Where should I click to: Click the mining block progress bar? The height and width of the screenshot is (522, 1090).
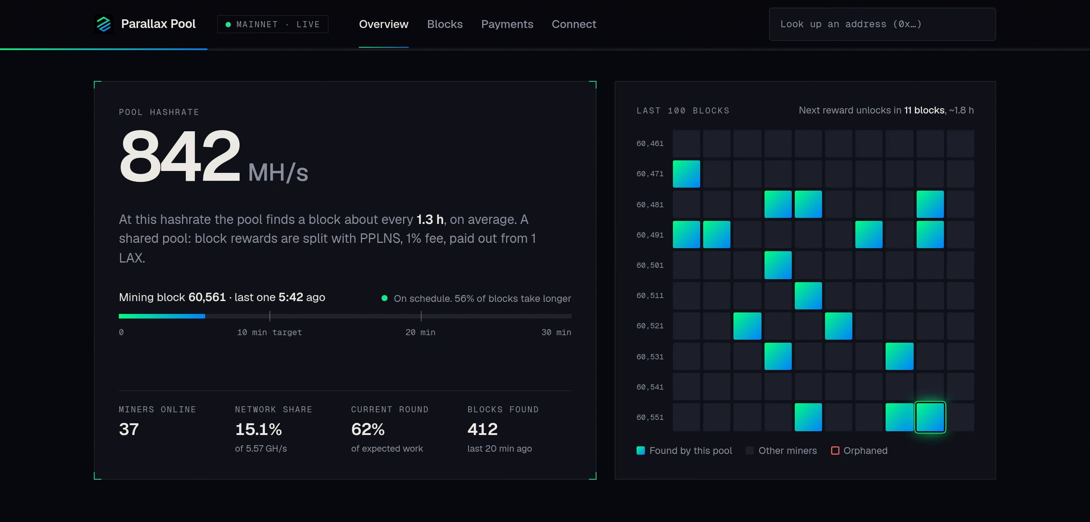(x=345, y=316)
